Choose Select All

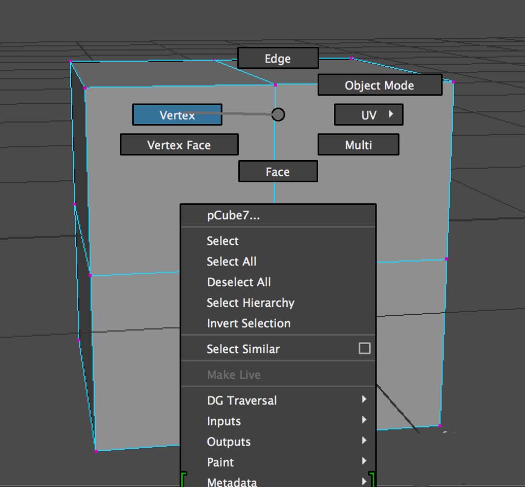pos(278,262)
